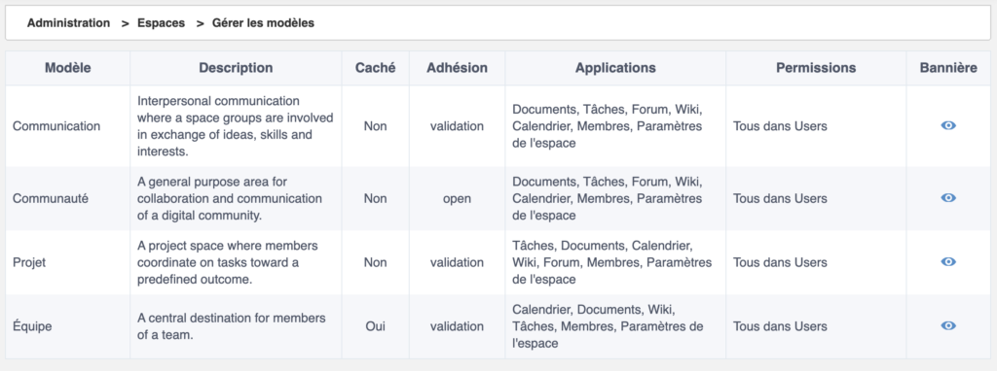
Task: Click Tous dans Users for Communication
Action: pos(780,126)
